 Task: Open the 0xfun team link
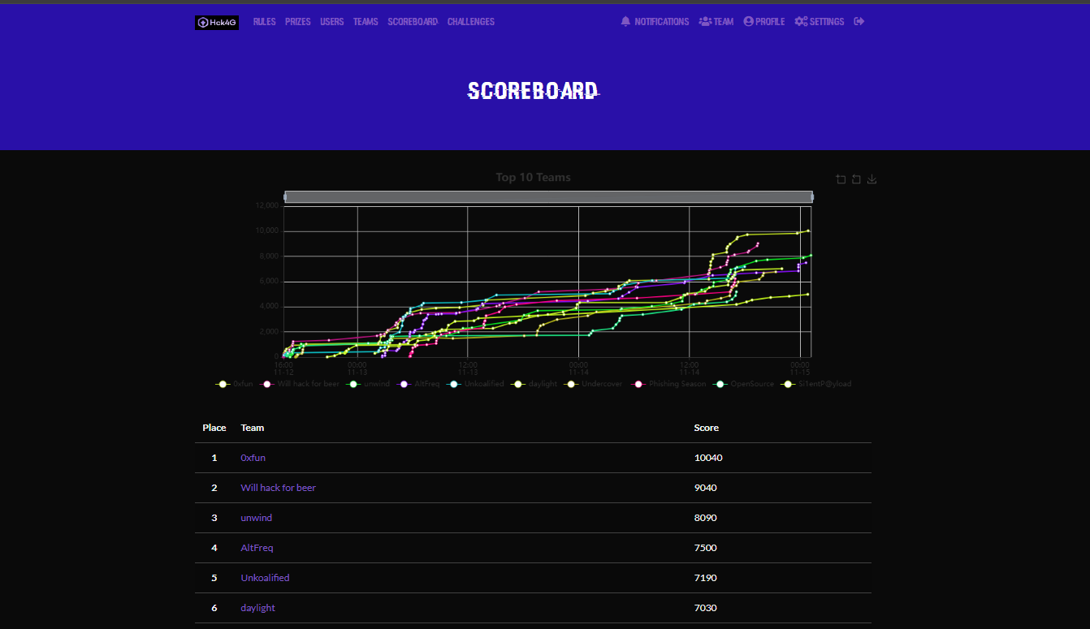click(253, 458)
